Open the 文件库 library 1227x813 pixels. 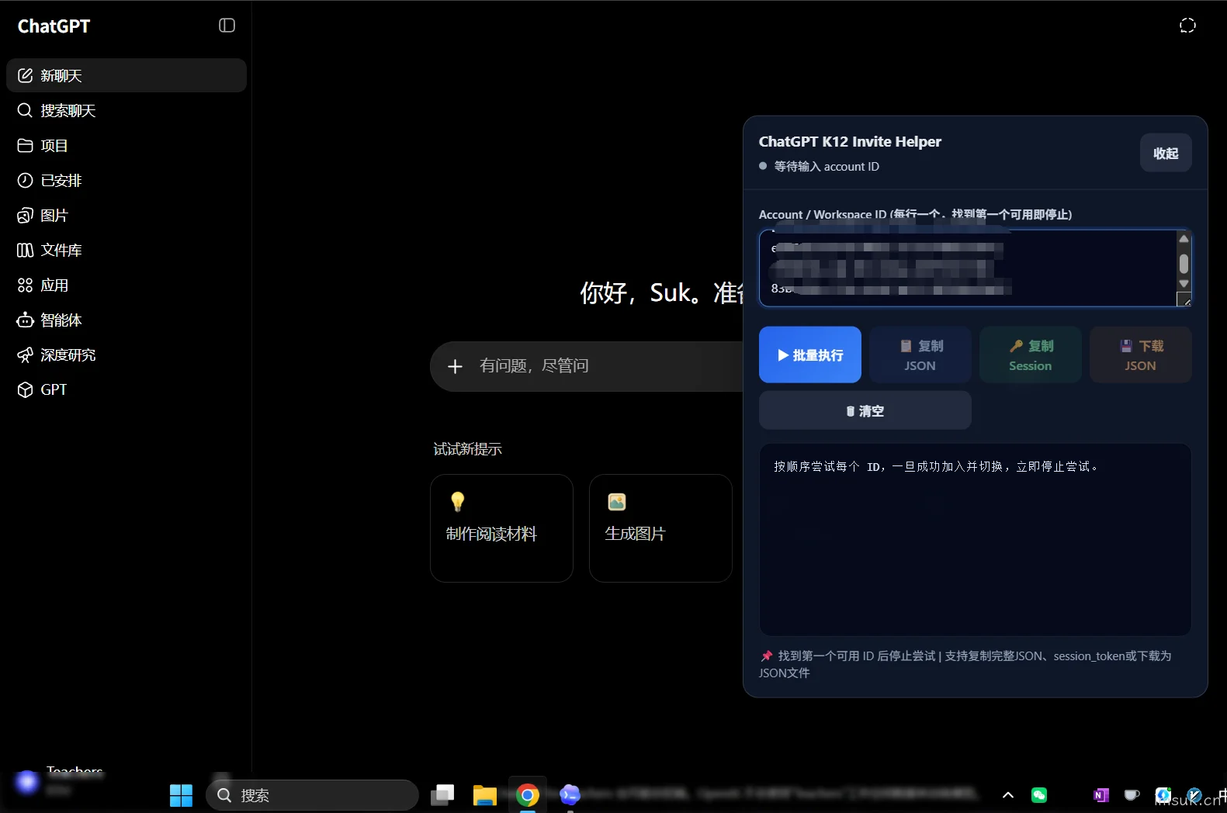click(x=127, y=250)
